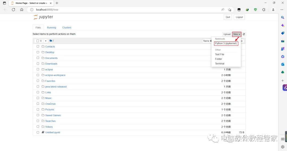Open the Copilot sparkle sidebar icon

[x=282, y=25]
